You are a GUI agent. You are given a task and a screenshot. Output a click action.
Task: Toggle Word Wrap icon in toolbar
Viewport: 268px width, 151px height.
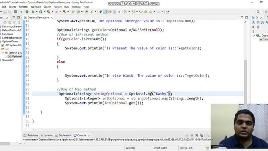(110, 12)
